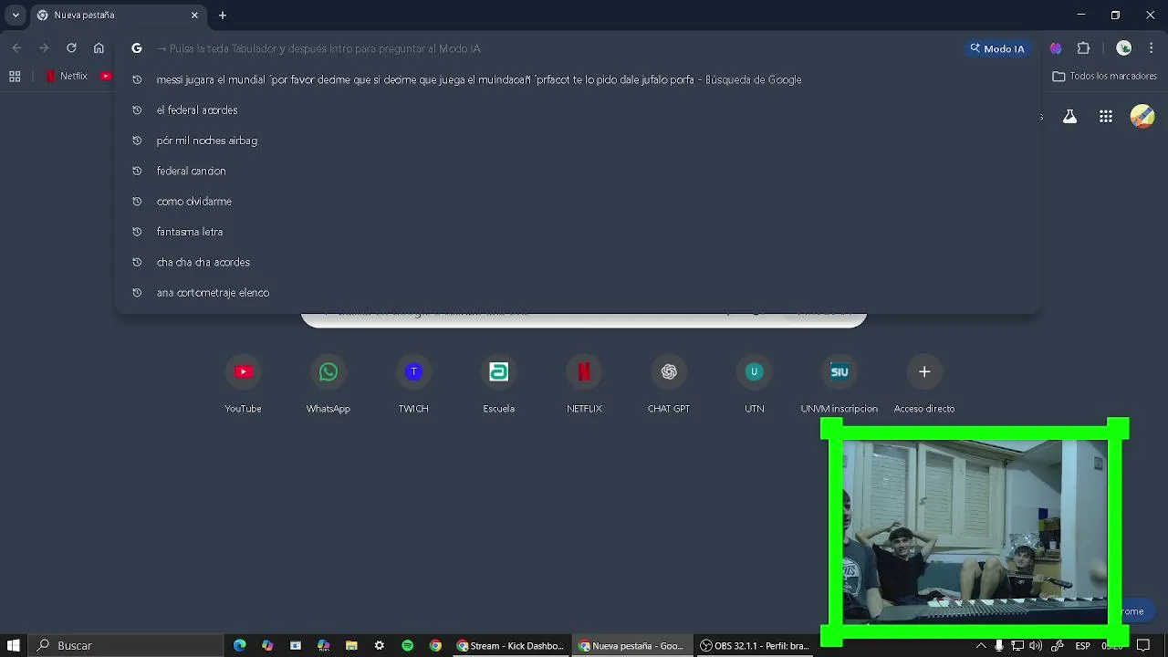The height and width of the screenshot is (657, 1168).
Task: Close the Nueva pestaña tab
Action: [x=194, y=16]
